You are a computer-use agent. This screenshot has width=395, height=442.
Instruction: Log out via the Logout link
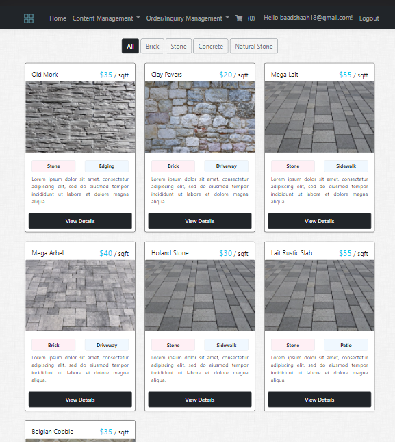pos(369,18)
